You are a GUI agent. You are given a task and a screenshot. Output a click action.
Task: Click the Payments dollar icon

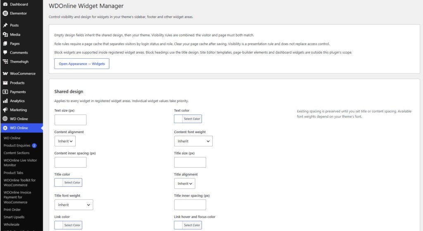pyautogui.click(x=5, y=92)
